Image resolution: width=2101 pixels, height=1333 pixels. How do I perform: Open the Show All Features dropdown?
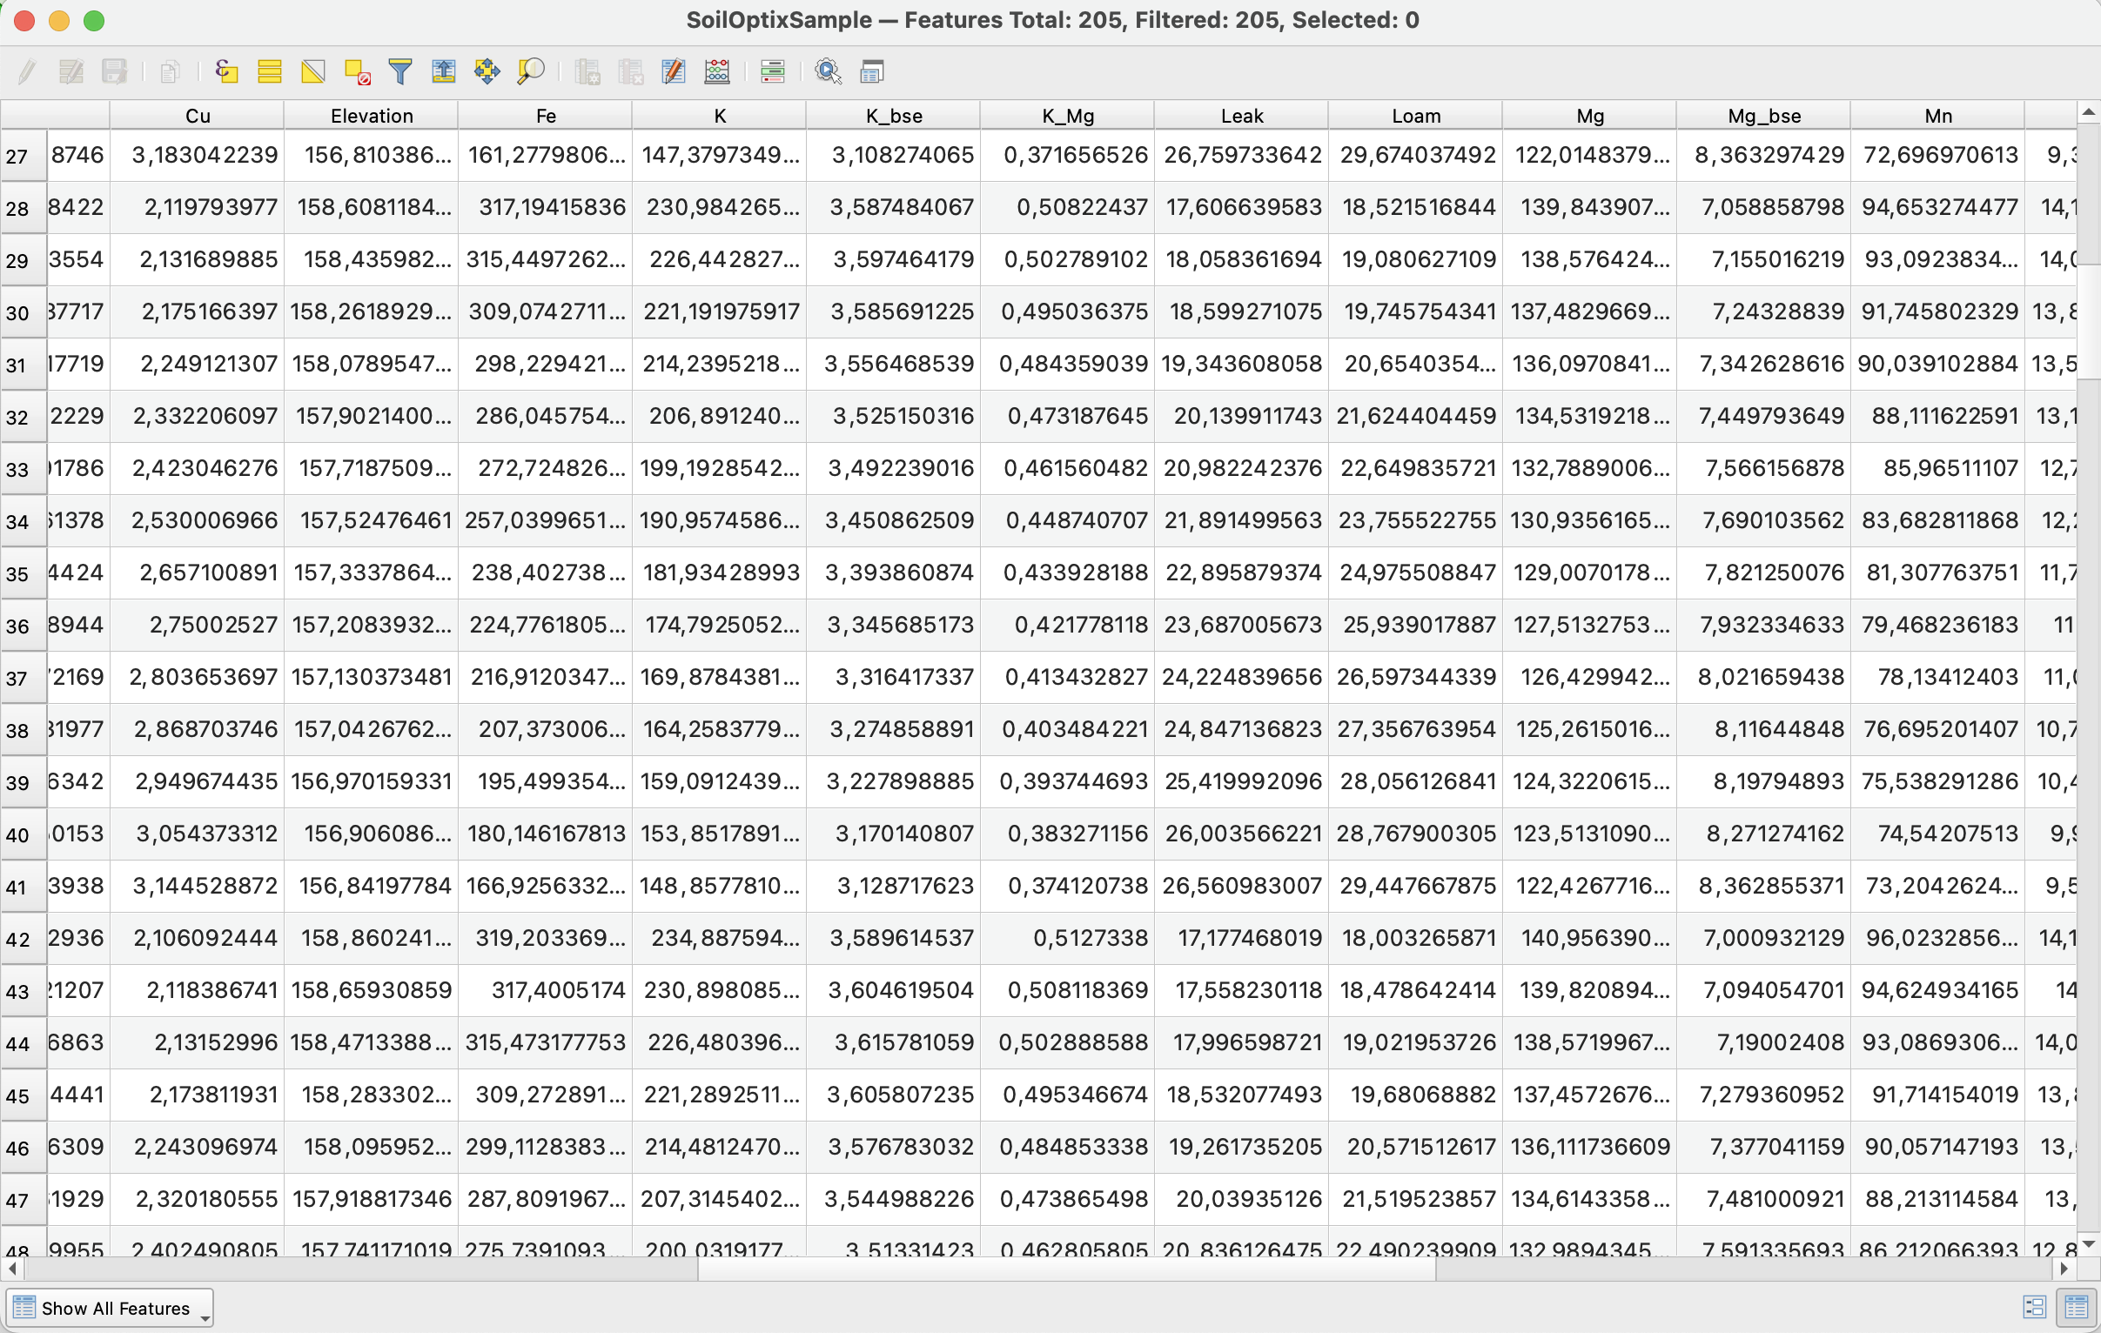(x=110, y=1308)
